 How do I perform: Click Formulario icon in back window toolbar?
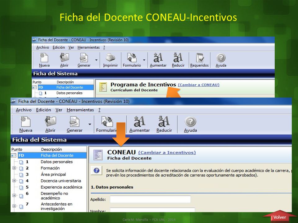coord(132,58)
